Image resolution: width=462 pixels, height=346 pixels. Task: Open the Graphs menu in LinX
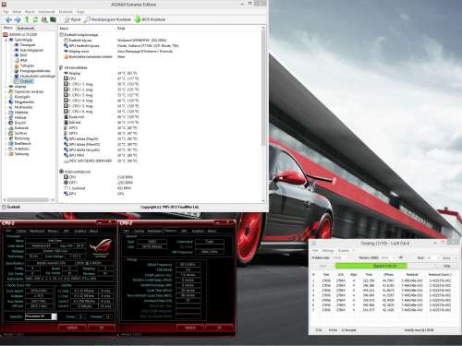click(x=344, y=251)
